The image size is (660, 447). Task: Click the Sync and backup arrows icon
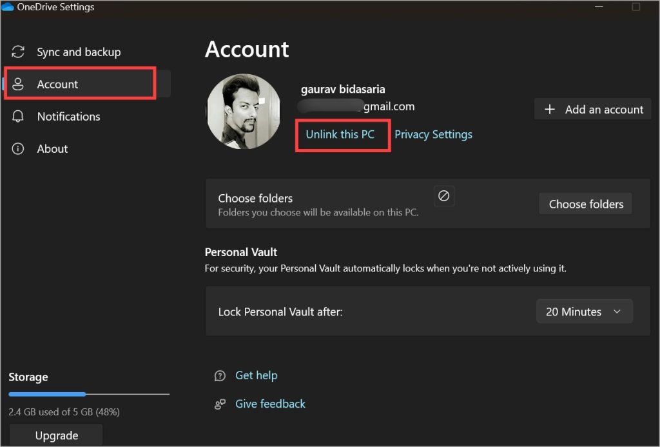(x=19, y=52)
